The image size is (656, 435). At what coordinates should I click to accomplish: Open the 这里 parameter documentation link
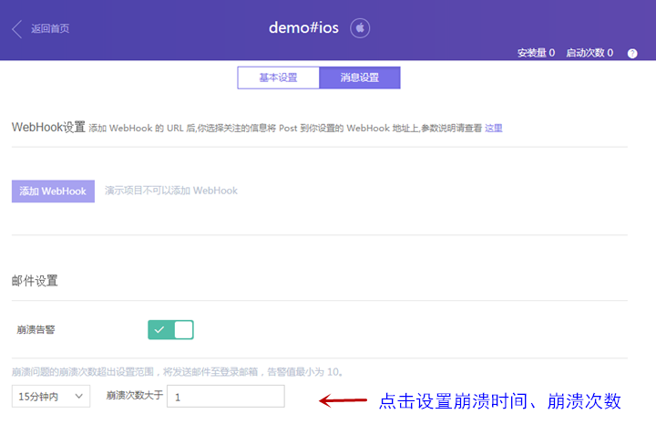(493, 128)
